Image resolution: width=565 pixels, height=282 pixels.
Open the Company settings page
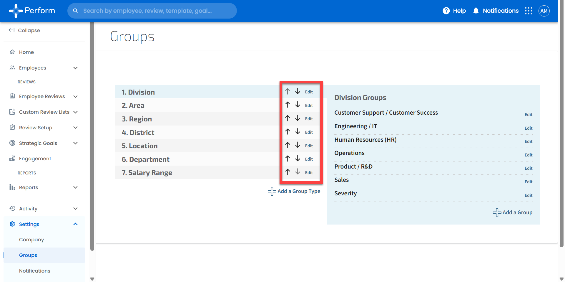pos(31,240)
